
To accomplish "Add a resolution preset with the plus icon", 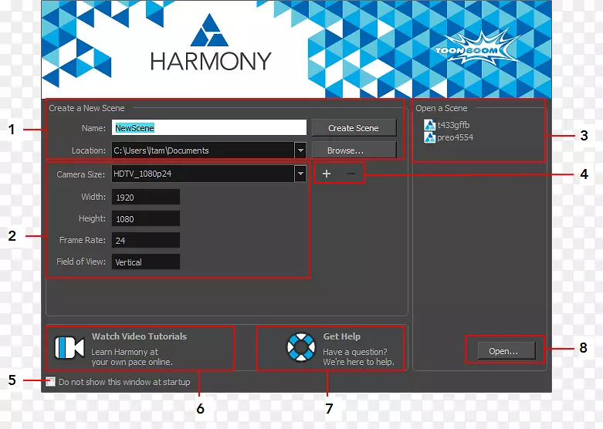I will pos(327,174).
